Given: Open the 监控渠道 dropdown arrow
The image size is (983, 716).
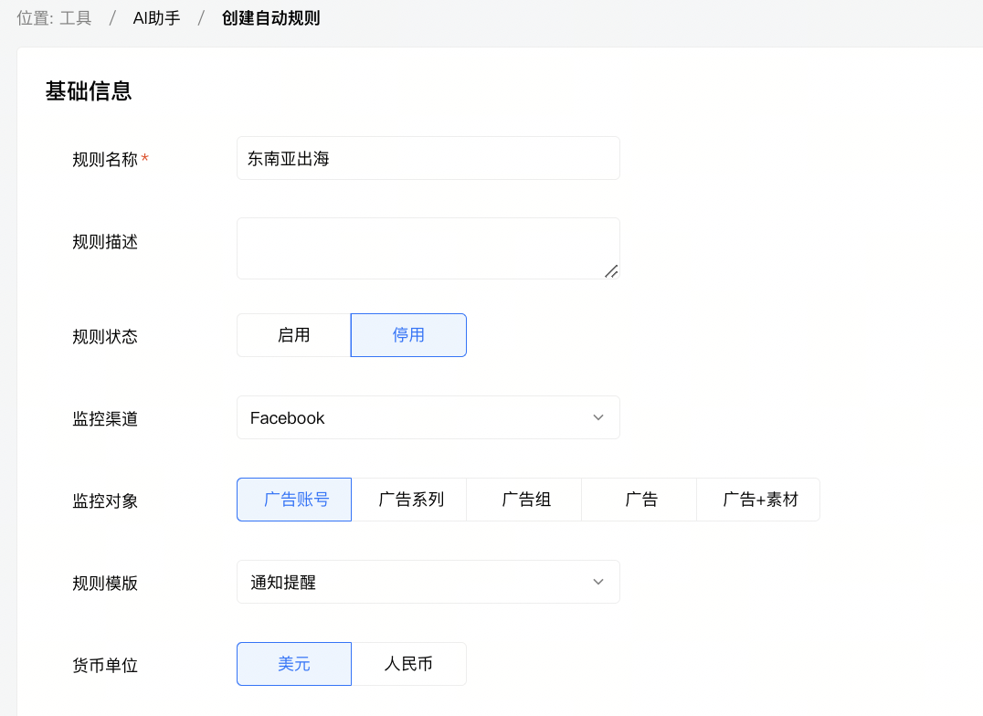Looking at the screenshot, I should pos(597,417).
